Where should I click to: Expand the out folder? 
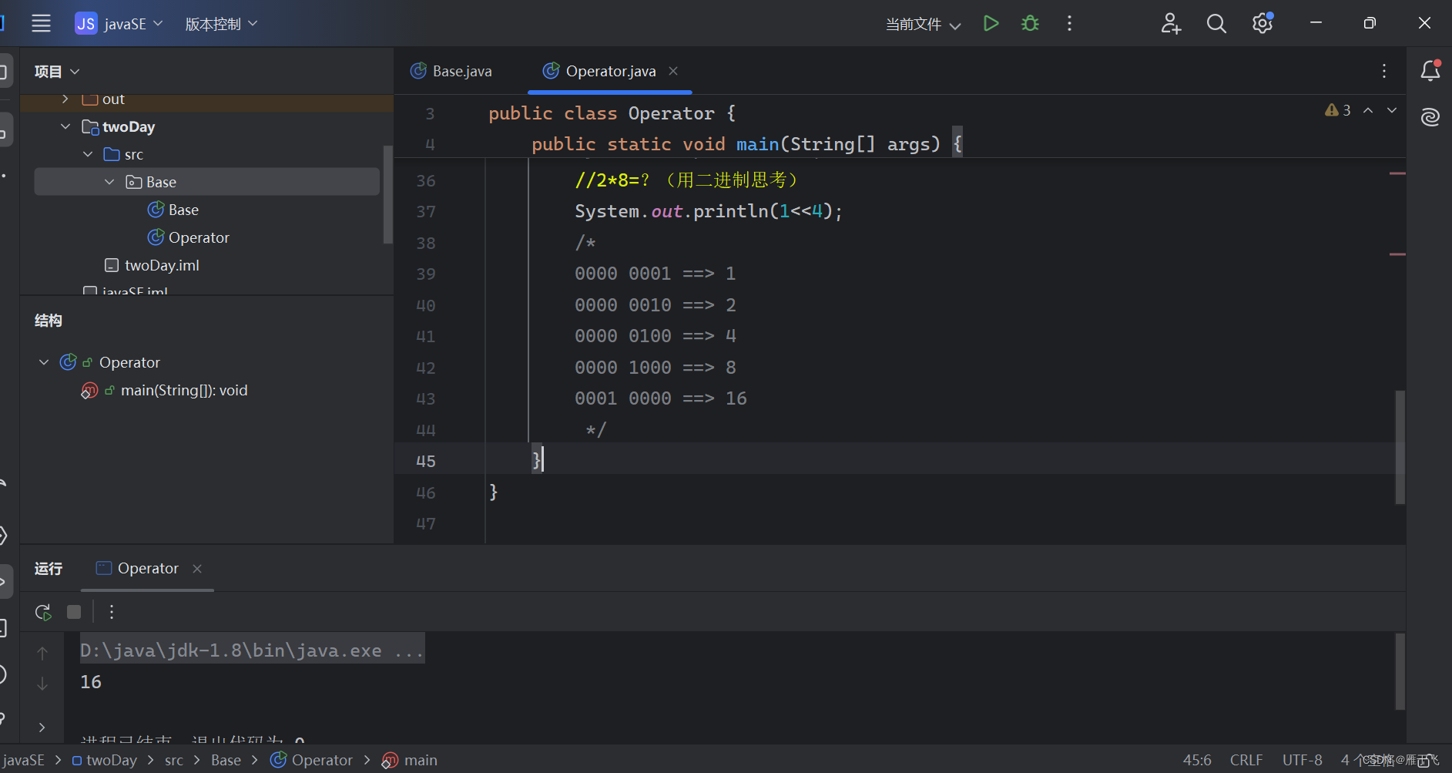[65, 99]
